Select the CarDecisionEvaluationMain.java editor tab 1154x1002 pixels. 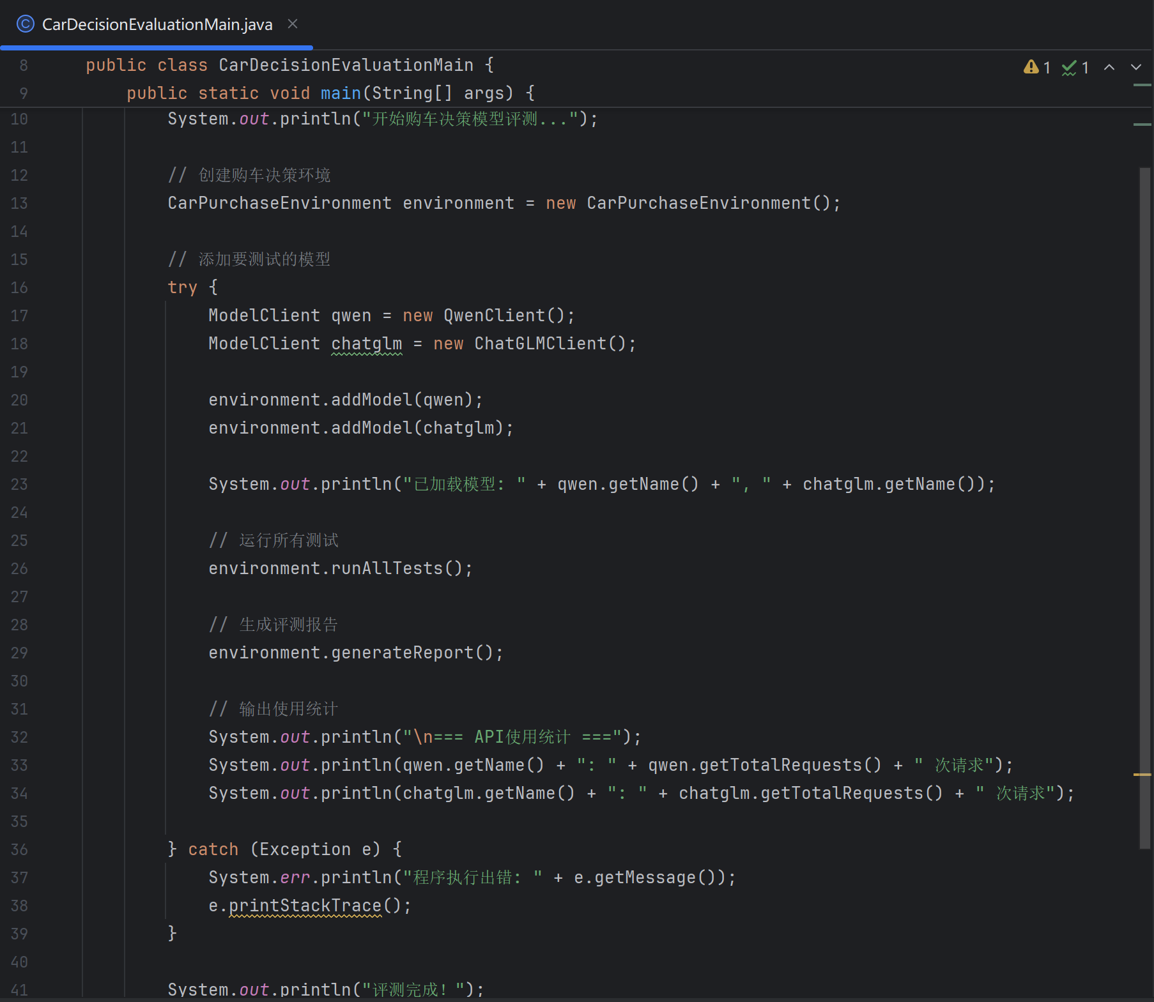[x=157, y=24]
